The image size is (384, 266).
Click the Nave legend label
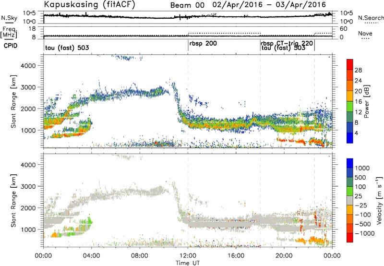tap(365, 33)
